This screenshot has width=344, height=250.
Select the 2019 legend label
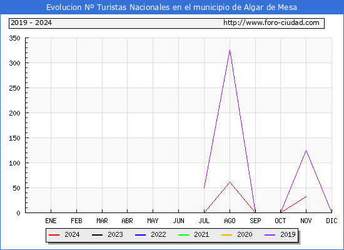point(288,234)
